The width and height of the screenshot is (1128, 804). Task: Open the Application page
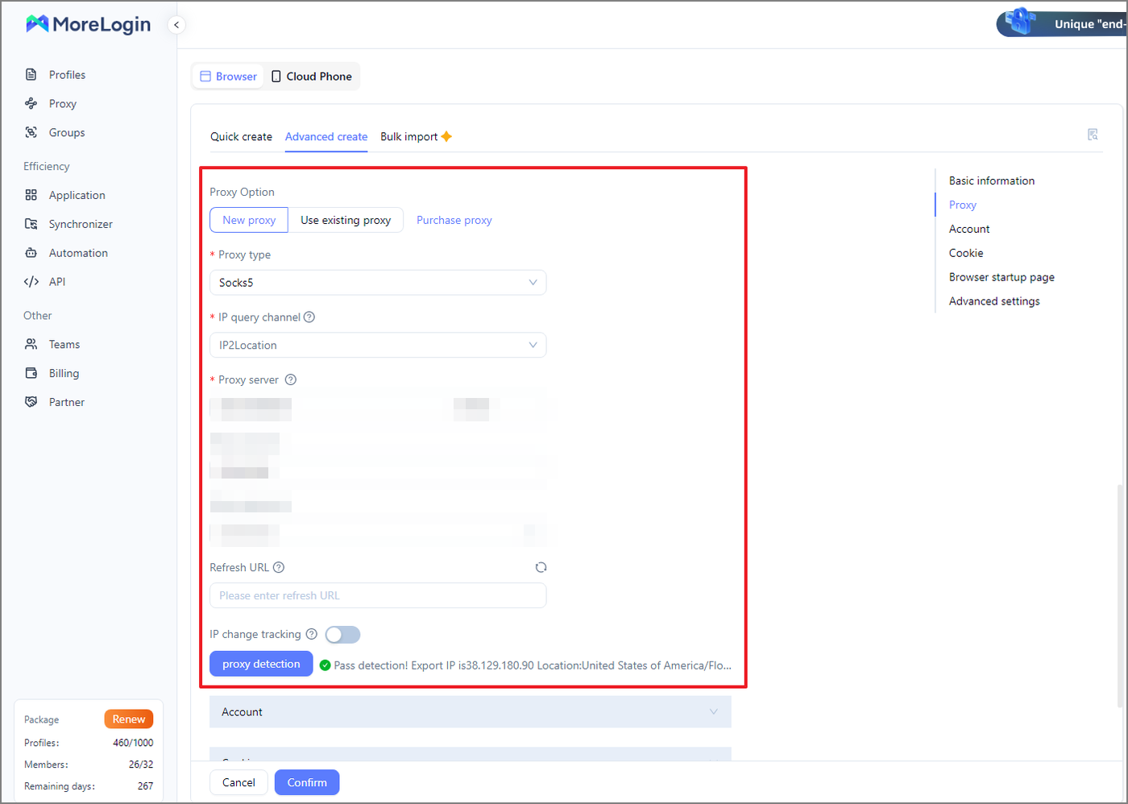coord(77,195)
